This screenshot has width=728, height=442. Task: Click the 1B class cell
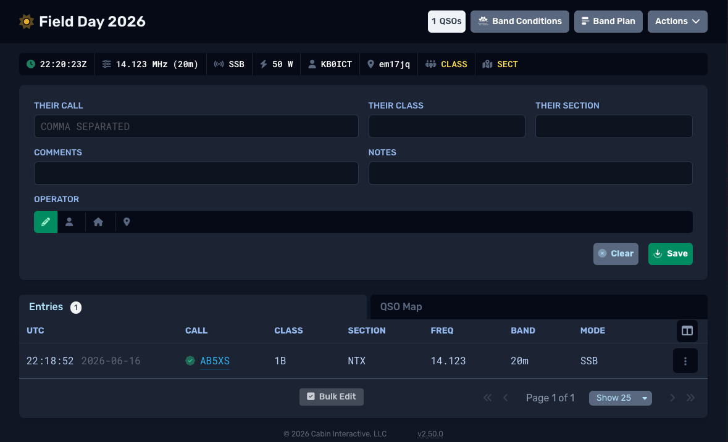click(x=280, y=361)
